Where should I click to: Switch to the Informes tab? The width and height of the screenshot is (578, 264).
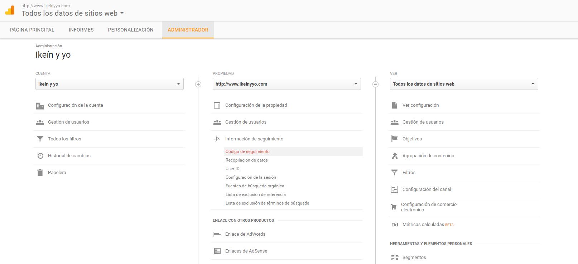[81, 30]
